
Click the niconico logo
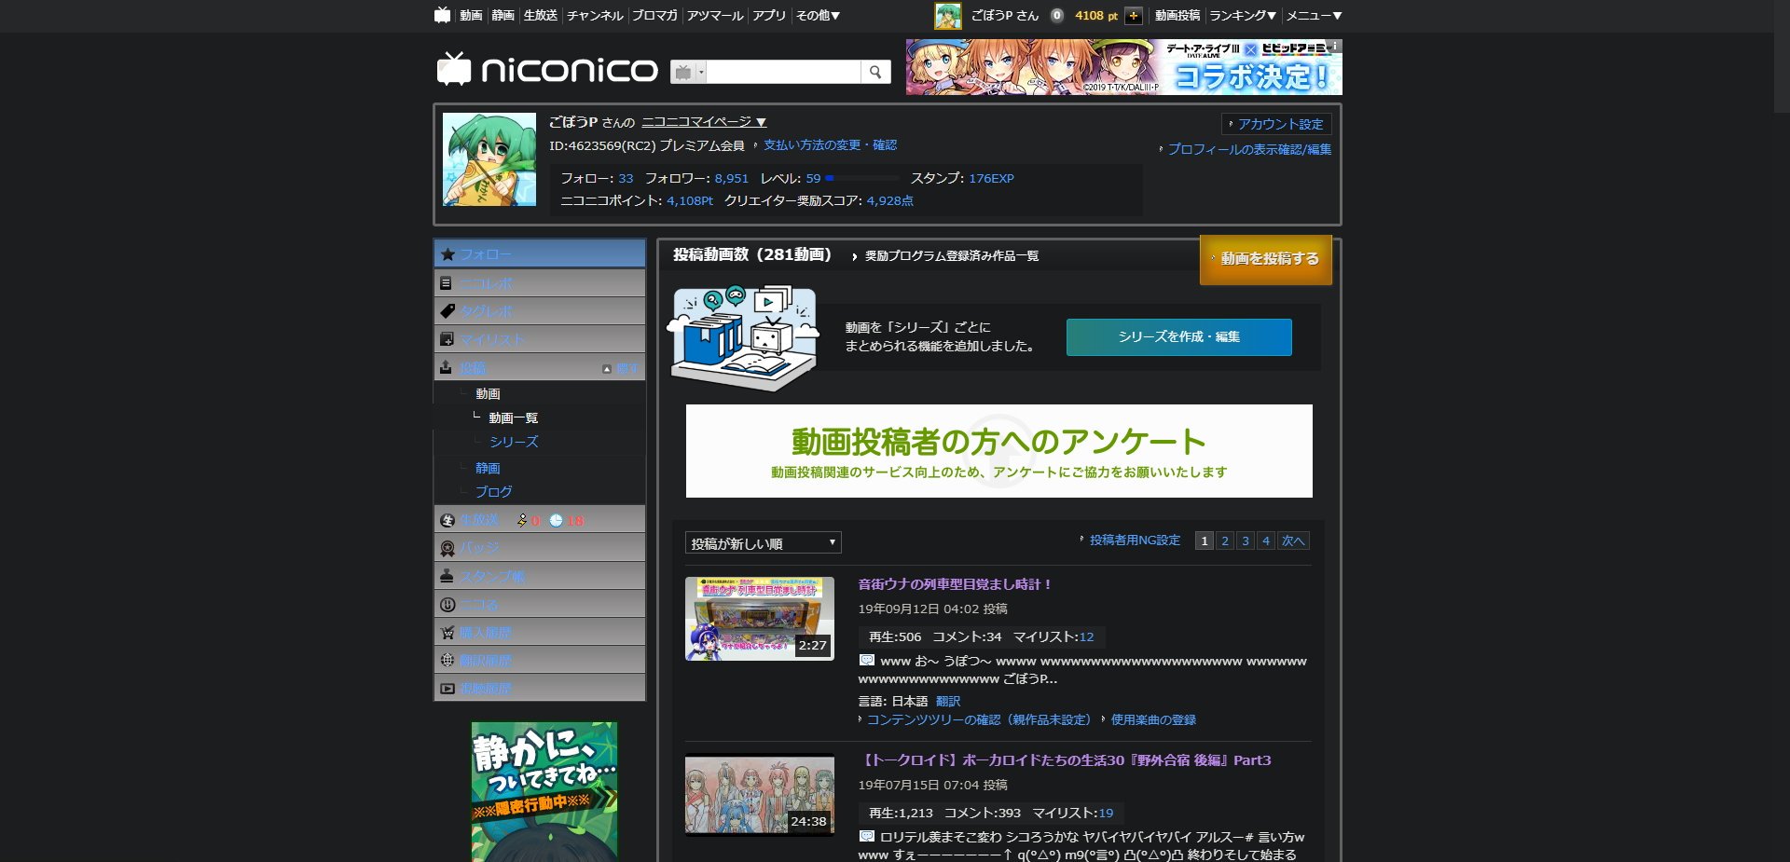pyautogui.click(x=547, y=69)
